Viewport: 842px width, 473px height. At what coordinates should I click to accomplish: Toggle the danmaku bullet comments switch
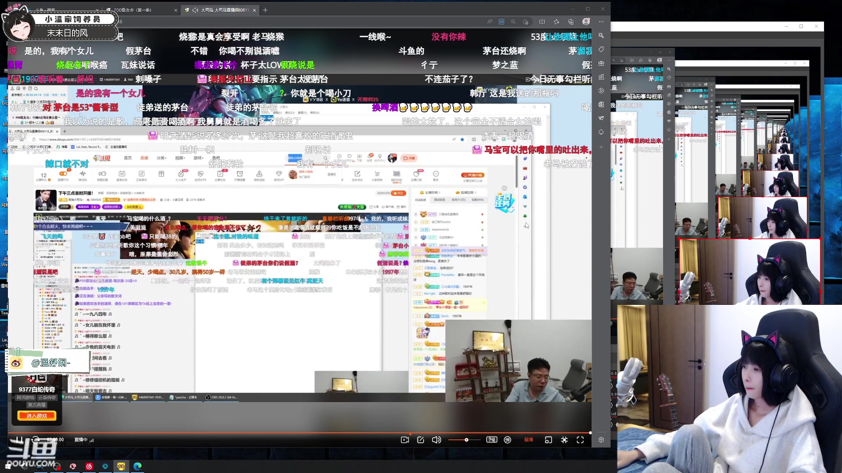click(492, 440)
